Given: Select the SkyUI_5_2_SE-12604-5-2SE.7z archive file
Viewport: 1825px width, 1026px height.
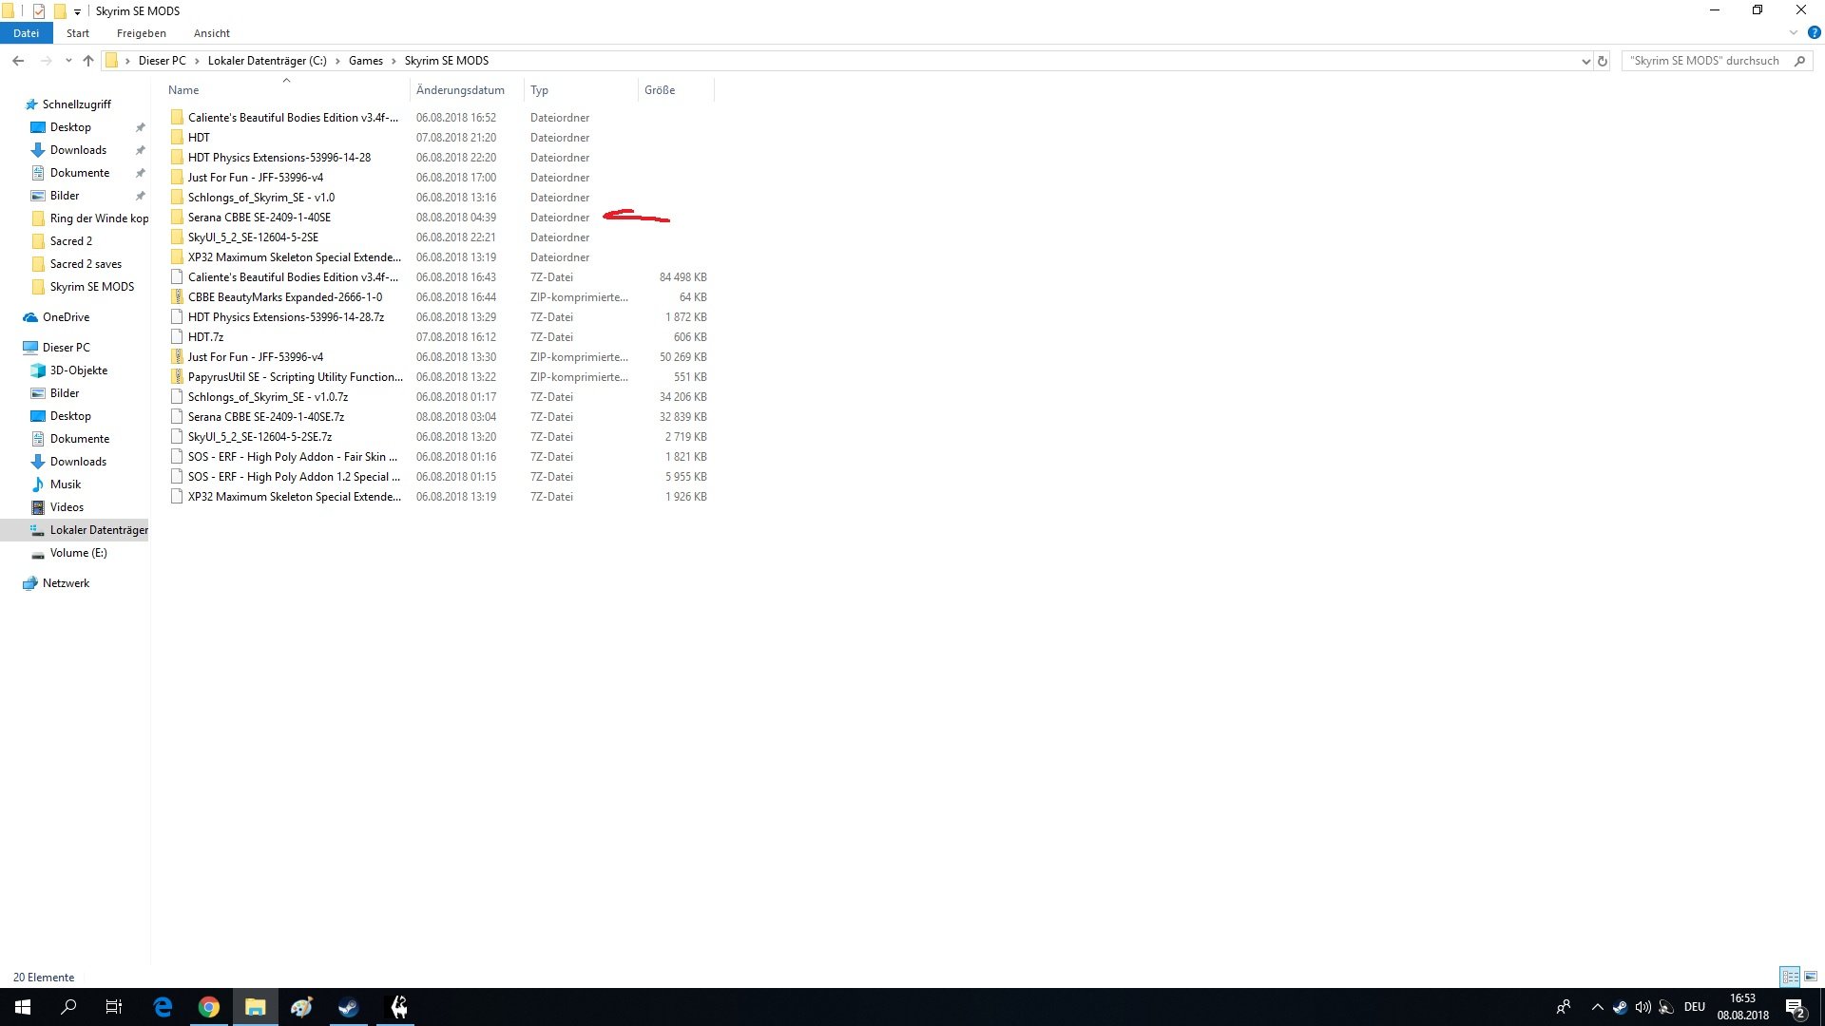Looking at the screenshot, I should [259, 437].
